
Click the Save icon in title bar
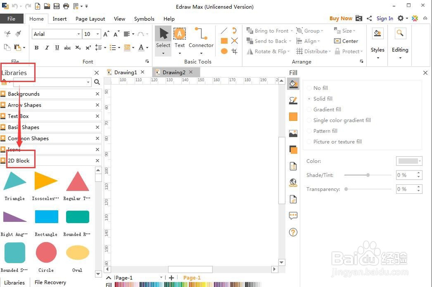pos(57,6)
